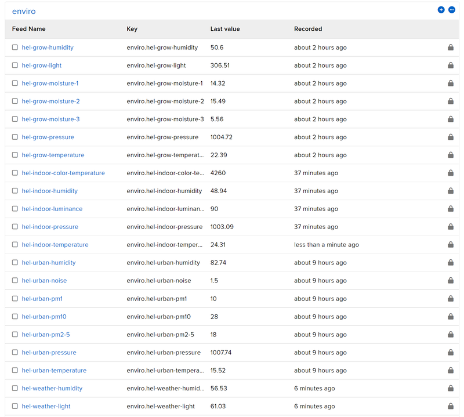The width and height of the screenshot is (464, 417).
Task: Open the hel-grow-moisture-3 feed
Action: tap(50, 119)
